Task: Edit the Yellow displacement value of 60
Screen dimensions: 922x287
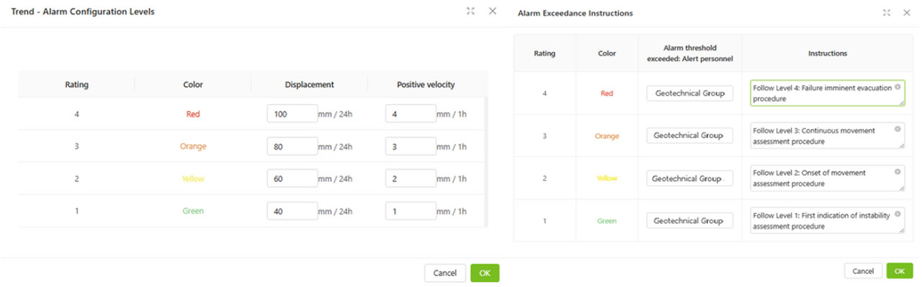Action: tap(292, 178)
